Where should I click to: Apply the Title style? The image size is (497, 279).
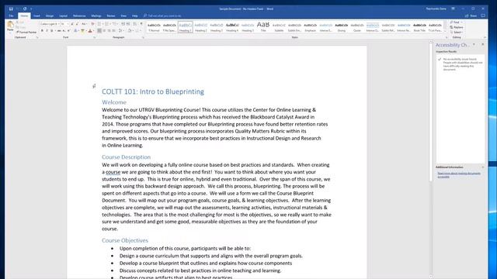[263, 27]
